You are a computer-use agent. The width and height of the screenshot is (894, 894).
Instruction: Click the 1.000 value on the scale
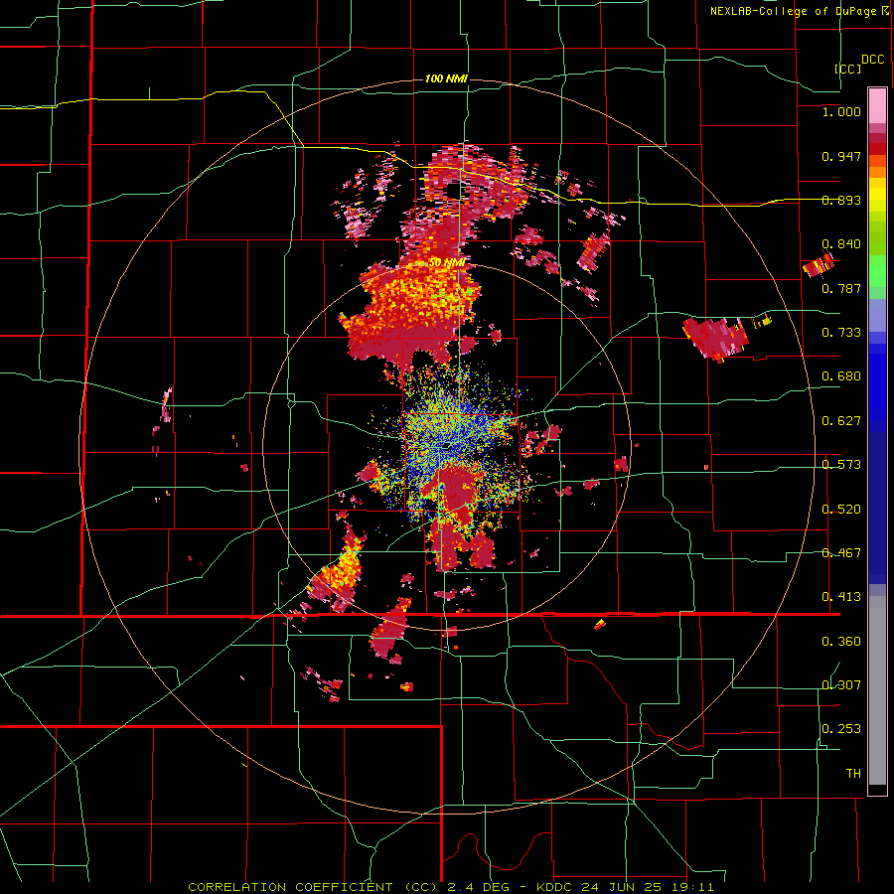(841, 111)
